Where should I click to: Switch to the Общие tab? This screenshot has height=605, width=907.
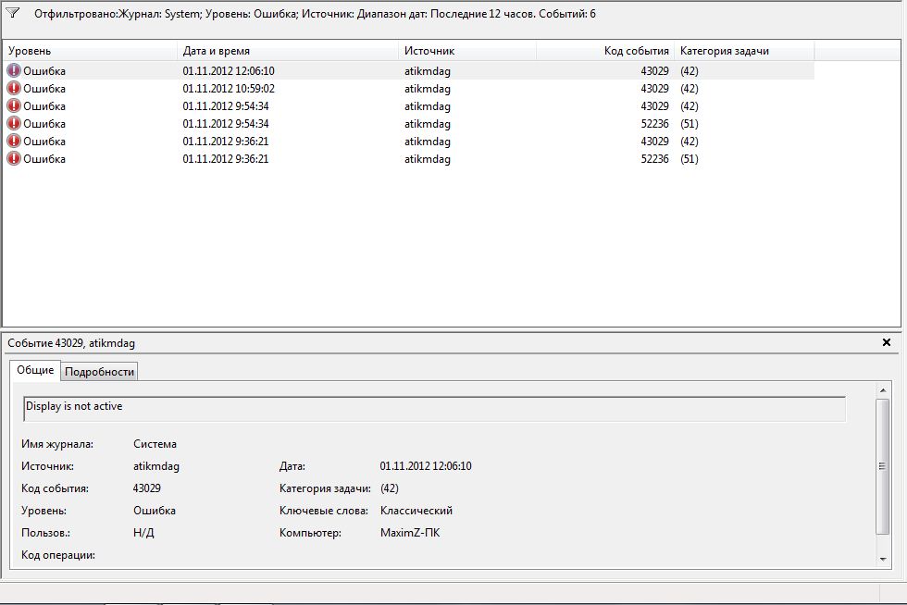(35, 370)
